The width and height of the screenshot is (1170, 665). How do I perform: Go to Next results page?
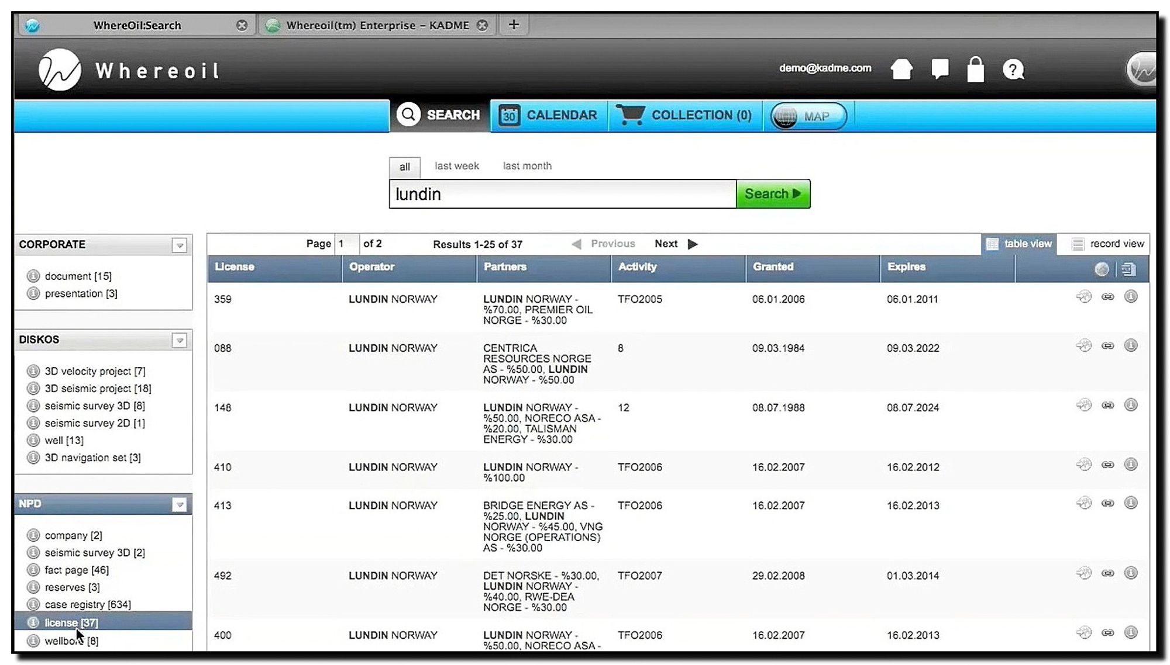click(x=676, y=244)
